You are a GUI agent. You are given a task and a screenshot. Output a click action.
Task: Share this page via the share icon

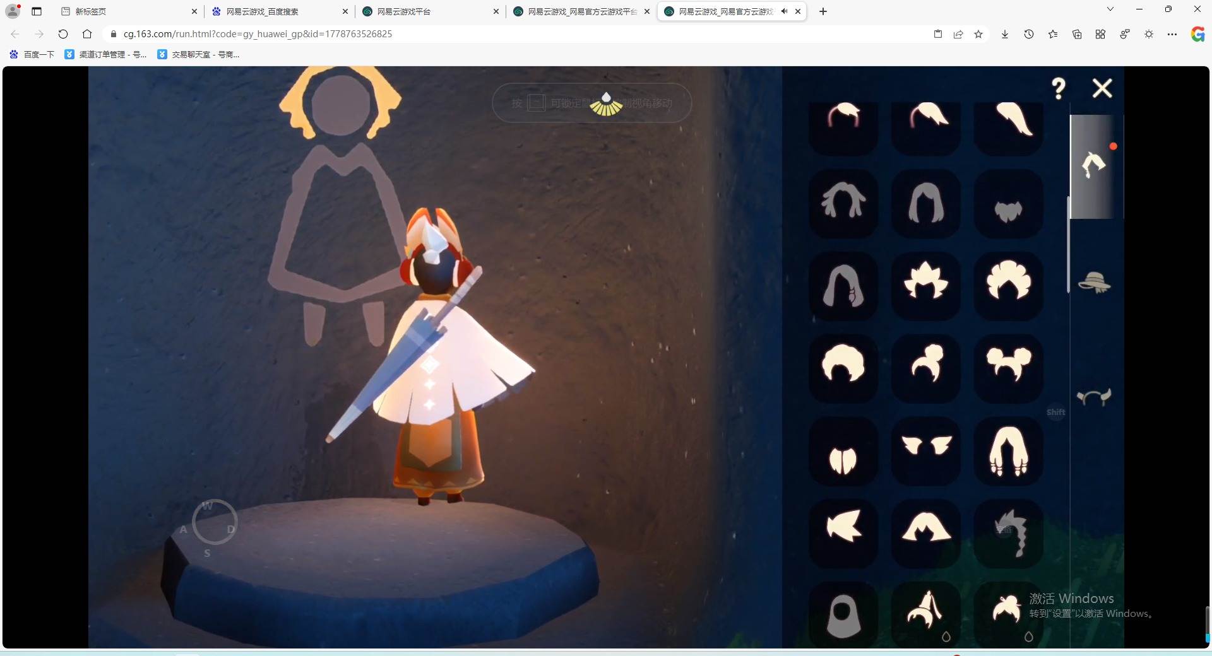point(958,34)
